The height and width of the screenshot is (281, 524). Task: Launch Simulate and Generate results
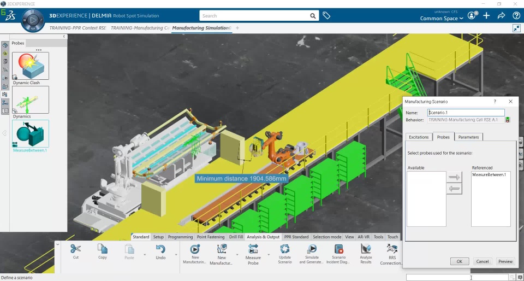pyautogui.click(x=312, y=249)
